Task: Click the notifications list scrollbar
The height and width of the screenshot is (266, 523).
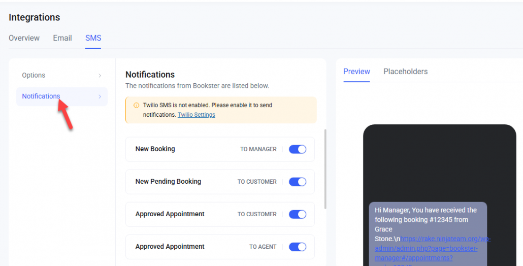Action: (325, 169)
